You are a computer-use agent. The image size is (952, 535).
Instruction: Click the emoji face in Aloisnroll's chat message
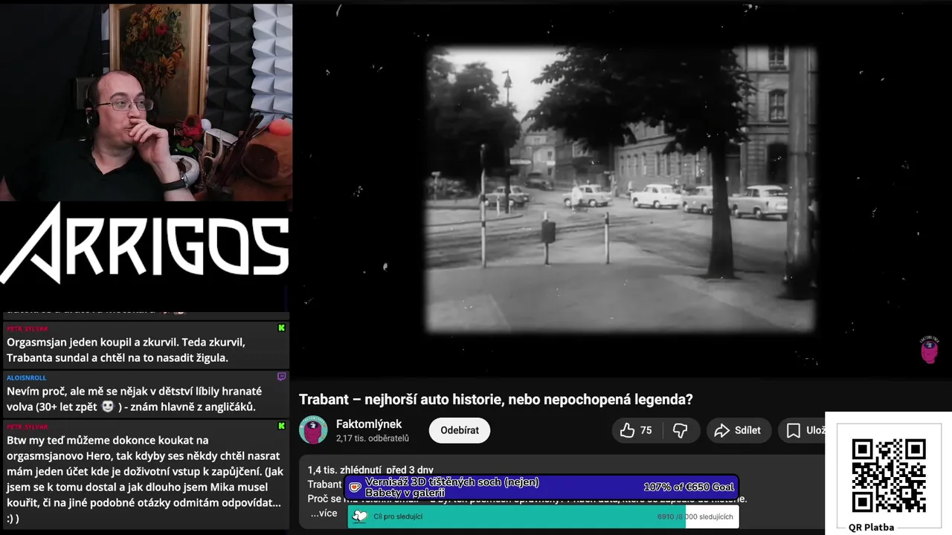108,406
